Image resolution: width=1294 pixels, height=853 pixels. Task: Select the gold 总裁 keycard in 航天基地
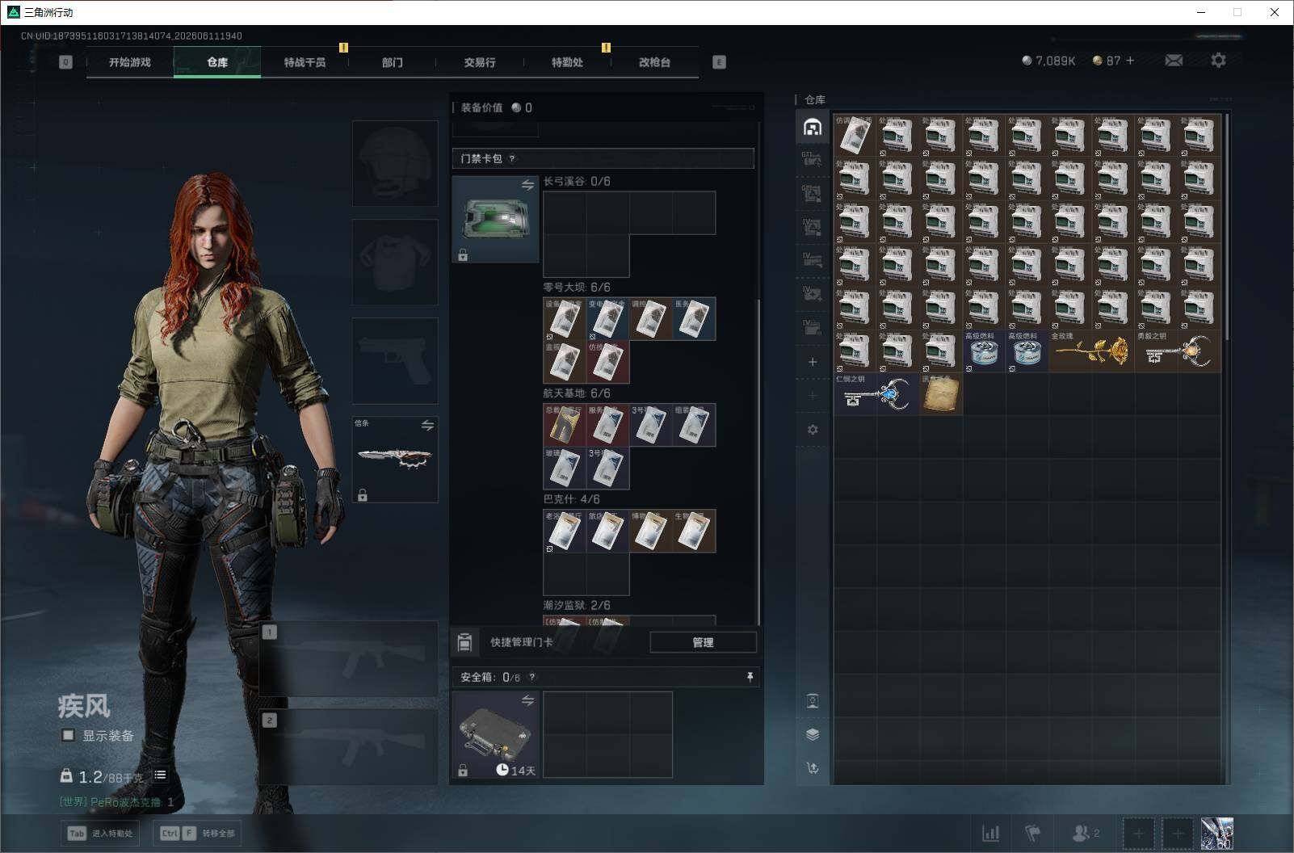click(565, 426)
